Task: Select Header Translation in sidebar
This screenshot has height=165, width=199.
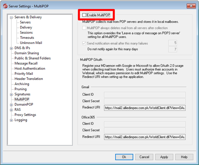Action: coord(29,79)
